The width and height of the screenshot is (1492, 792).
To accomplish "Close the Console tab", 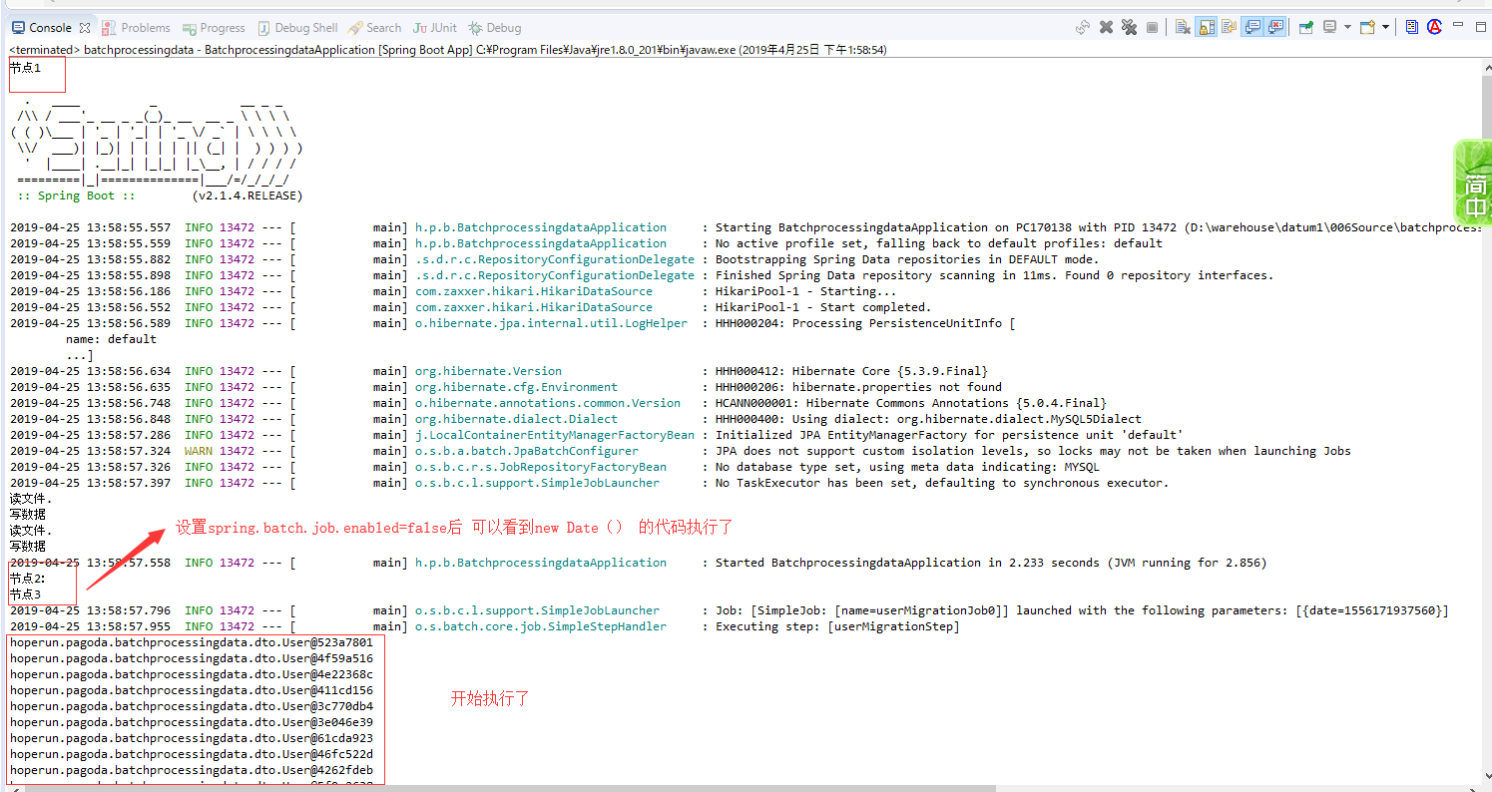I will pos(86,27).
